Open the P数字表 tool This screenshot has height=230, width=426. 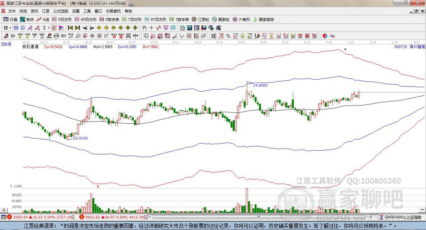(109, 20)
